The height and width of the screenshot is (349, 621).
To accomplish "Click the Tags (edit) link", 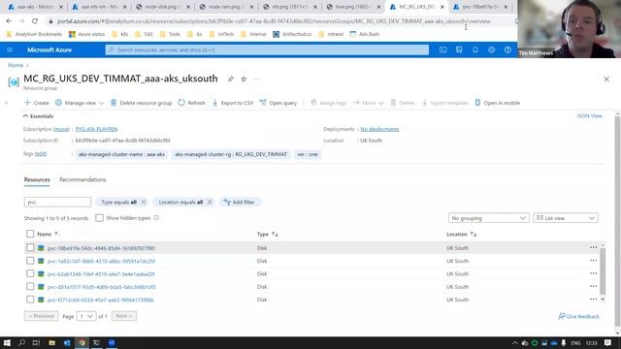I will (x=41, y=153).
